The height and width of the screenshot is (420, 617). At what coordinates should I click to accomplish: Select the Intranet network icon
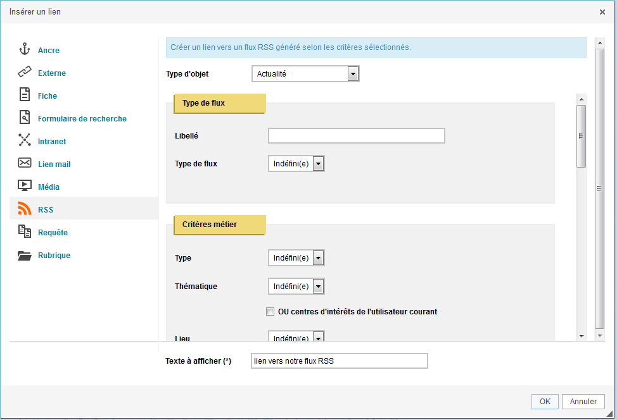pyautogui.click(x=25, y=140)
